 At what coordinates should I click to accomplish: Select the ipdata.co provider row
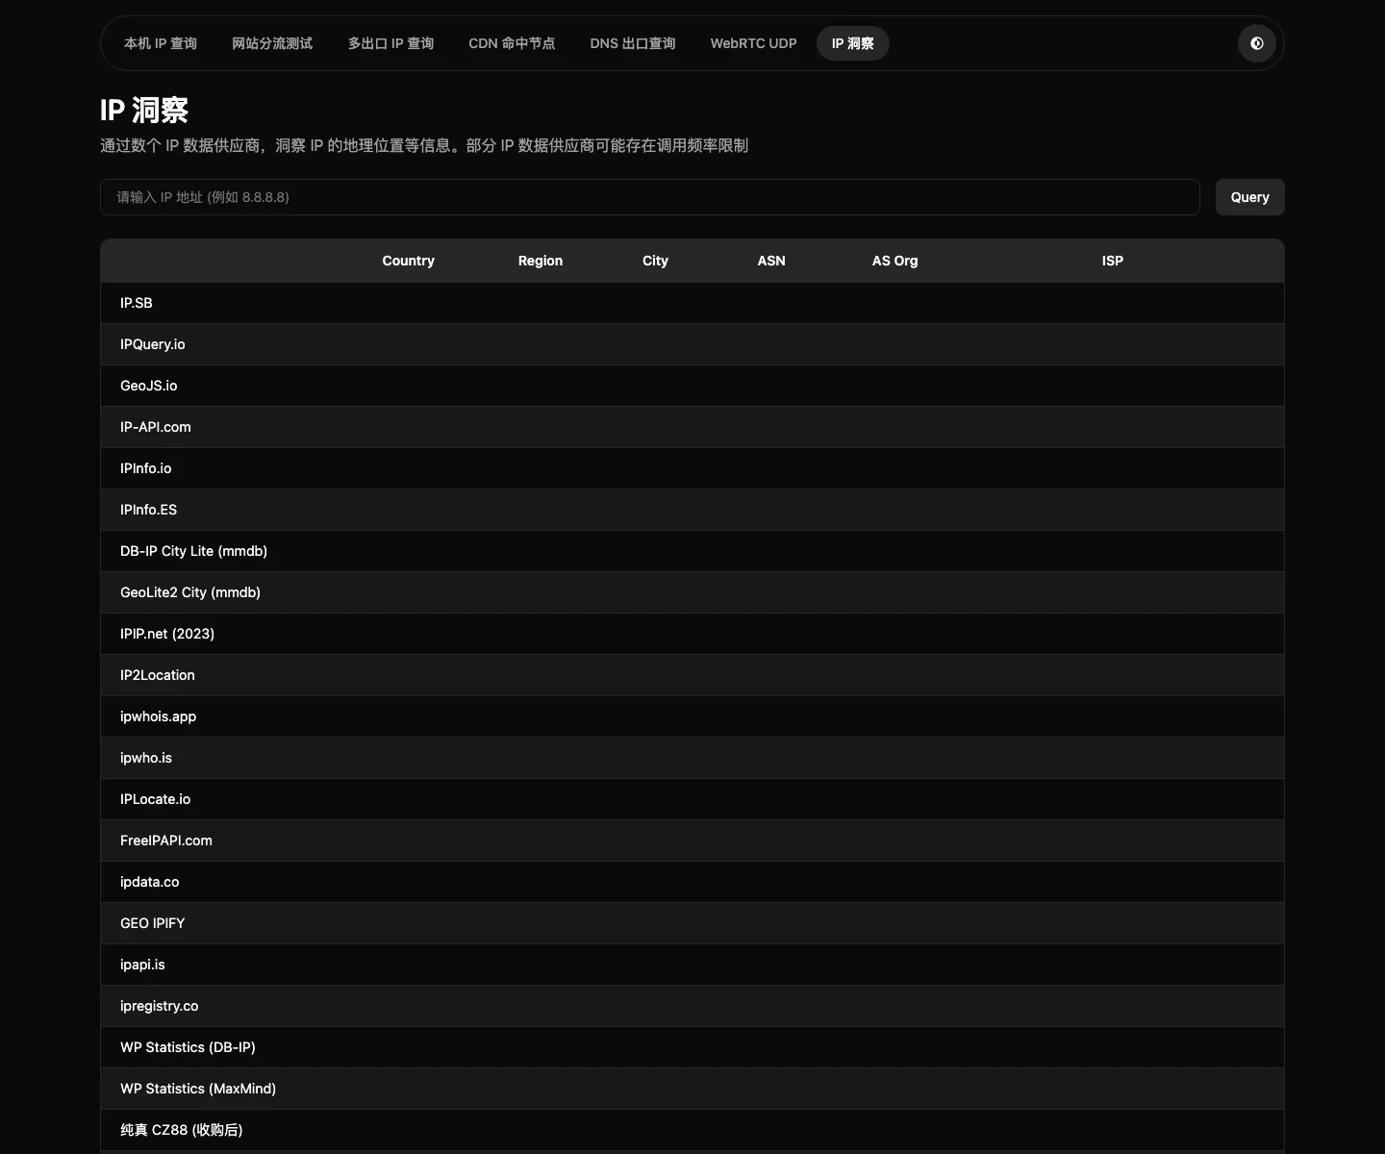(x=692, y=882)
